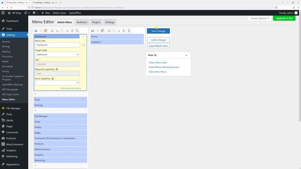Viewport: 301px width, 169px height.
Task: Switch to the Plugins tab
Action: coord(96,22)
